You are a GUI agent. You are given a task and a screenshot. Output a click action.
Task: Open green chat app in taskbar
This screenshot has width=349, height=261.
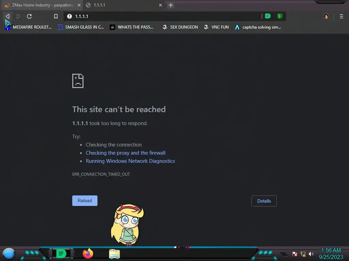point(61,254)
